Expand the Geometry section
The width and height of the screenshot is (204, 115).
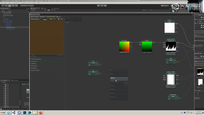coord(35,66)
